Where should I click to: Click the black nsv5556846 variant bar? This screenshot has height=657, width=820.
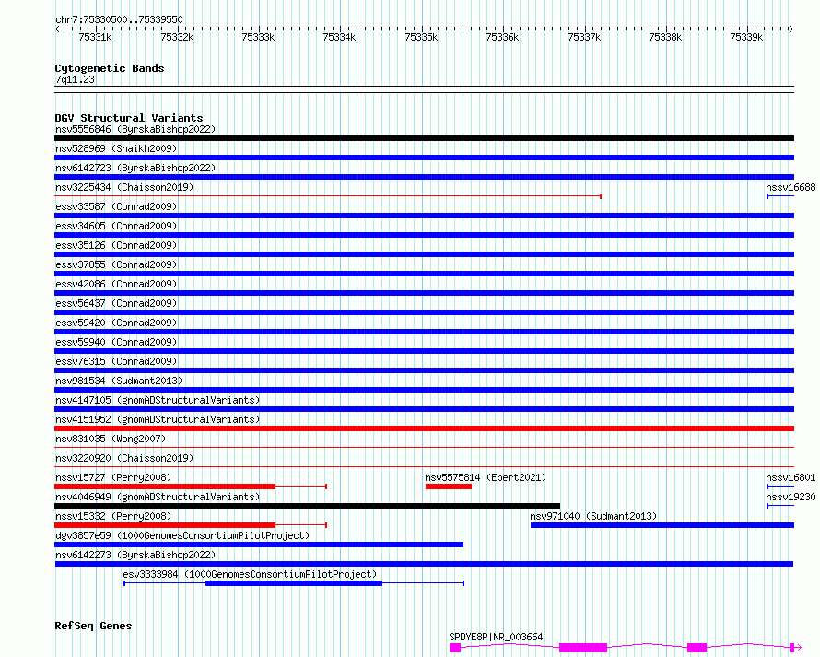[x=424, y=138]
